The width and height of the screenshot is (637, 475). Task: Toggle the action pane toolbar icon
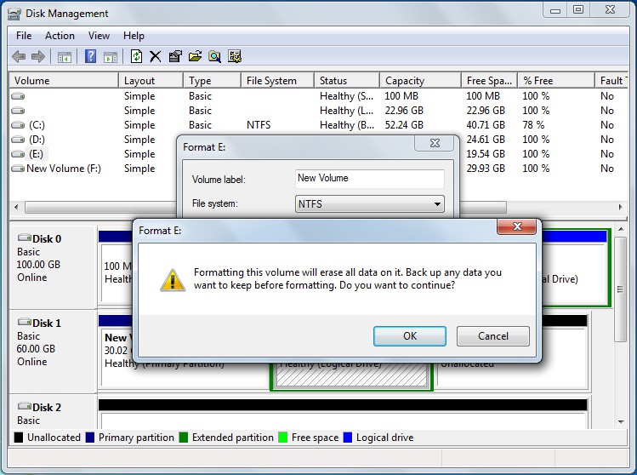click(110, 57)
